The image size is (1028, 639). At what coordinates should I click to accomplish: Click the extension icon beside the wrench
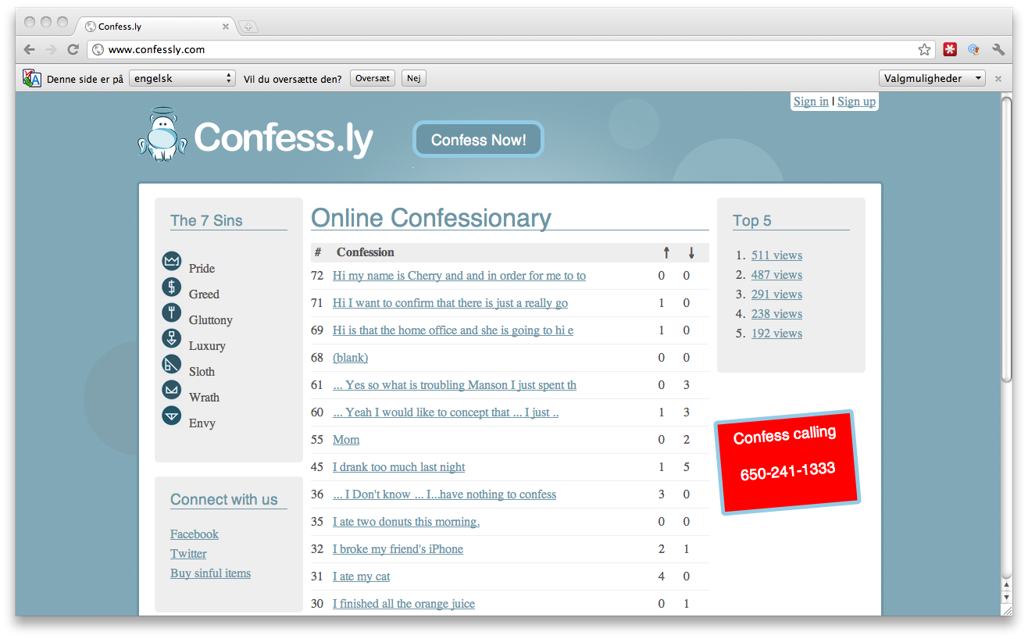point(974,49)
